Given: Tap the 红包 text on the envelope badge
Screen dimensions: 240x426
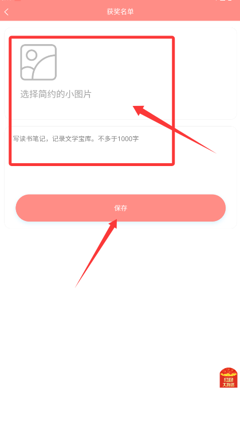Looking at the screenshot, I should tap(229, 380).
